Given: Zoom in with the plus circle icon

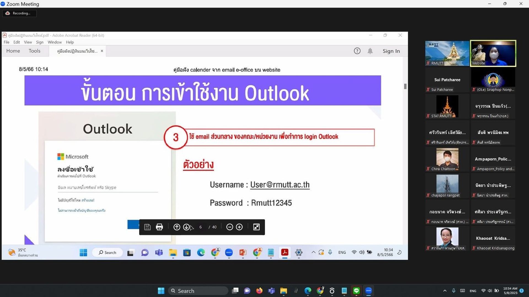Looking at the screenshot, I should point(239,227).
